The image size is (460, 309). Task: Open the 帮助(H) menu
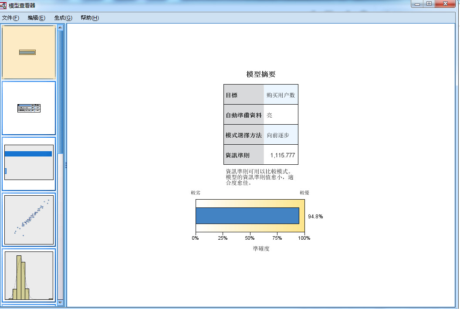pos(90,18)
